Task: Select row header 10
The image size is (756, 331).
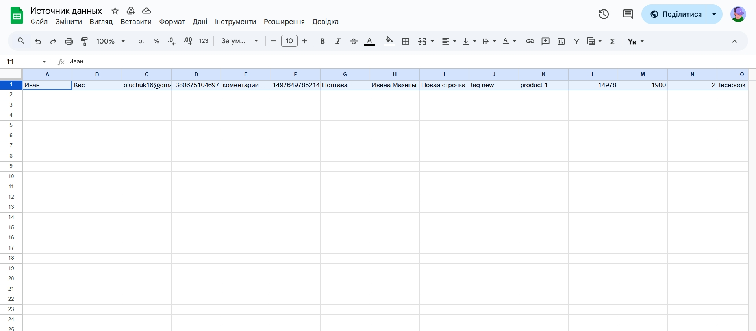Action: [x=11, y=176]
